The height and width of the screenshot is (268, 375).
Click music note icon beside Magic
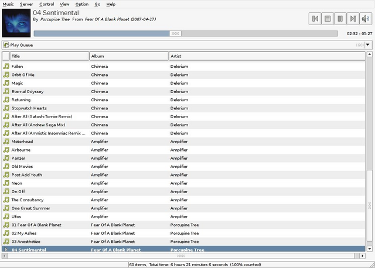pos(6,83)
